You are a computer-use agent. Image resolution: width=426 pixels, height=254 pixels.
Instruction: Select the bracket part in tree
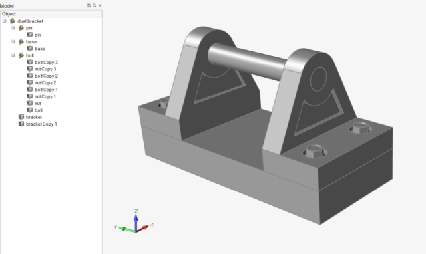(34, 117)
